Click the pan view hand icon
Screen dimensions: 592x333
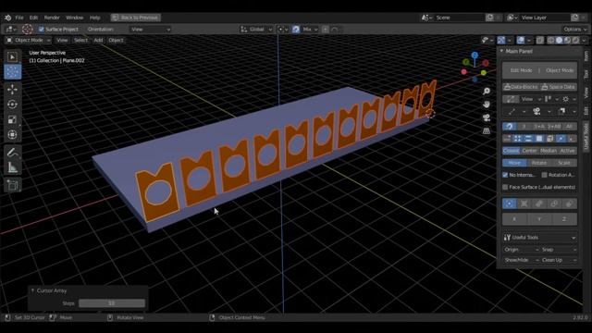(487, 105)
